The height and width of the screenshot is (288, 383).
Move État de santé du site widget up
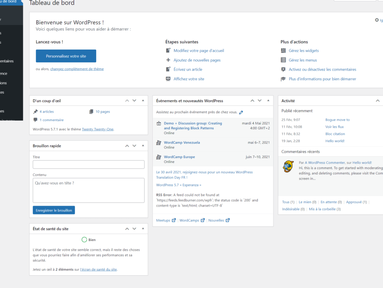[127, 229]
